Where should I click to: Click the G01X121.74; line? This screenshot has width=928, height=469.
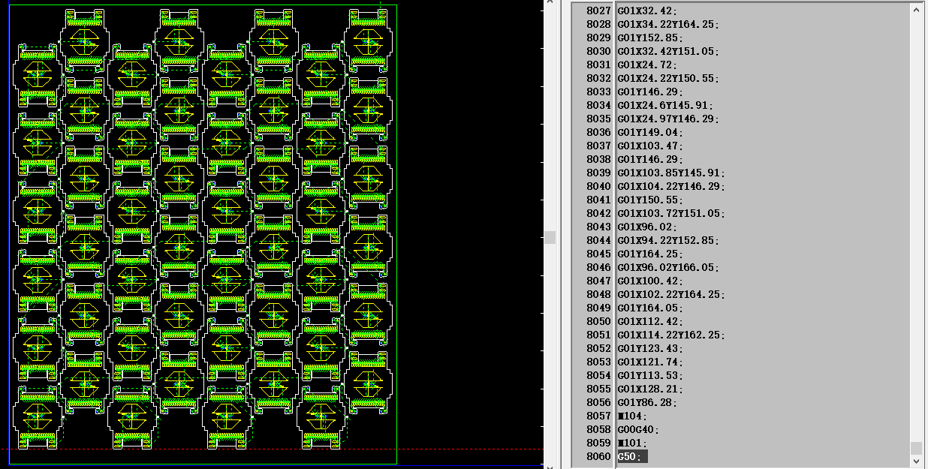[649, 362]
